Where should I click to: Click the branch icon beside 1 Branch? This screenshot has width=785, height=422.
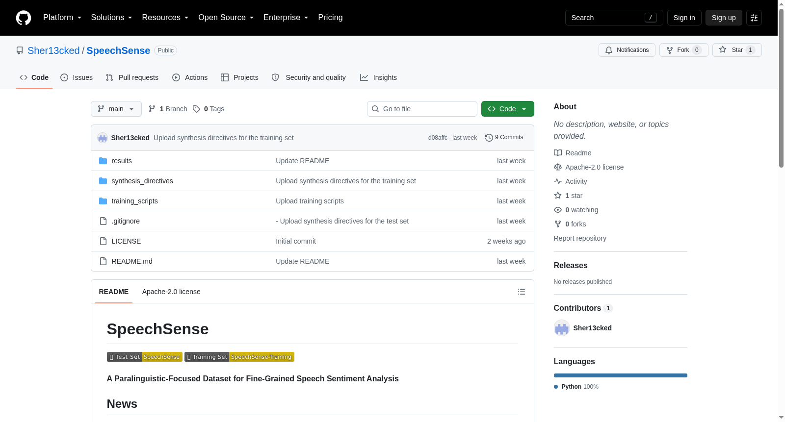click(152, 109)
